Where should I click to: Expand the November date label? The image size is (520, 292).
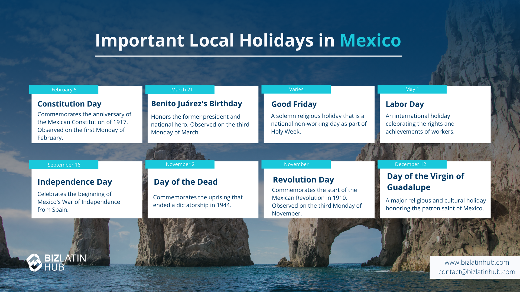[296, 164]
